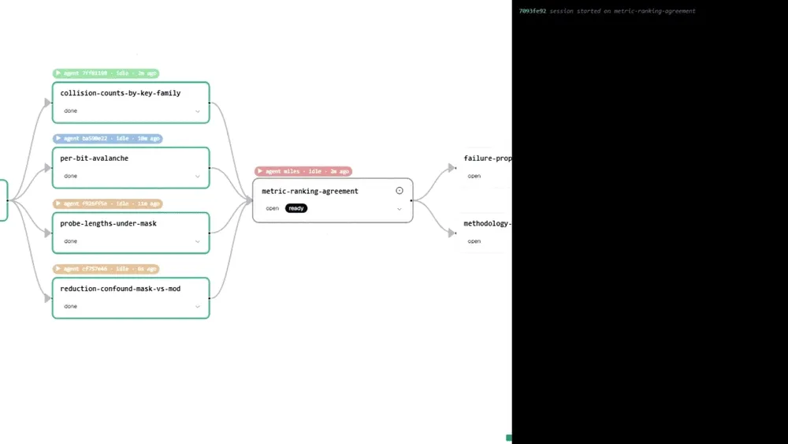The height and width of the screenshot is (444, 788).
Task: Click 'session started on metric-ranking-agreement' log line
Action: pyautogui.click(x=623, y=11)
